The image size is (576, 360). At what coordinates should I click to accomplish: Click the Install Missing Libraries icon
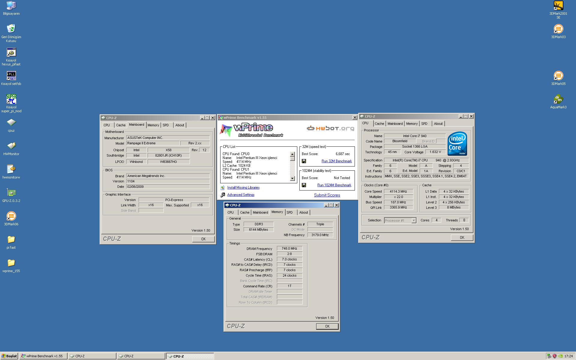(x=223, y=187)
